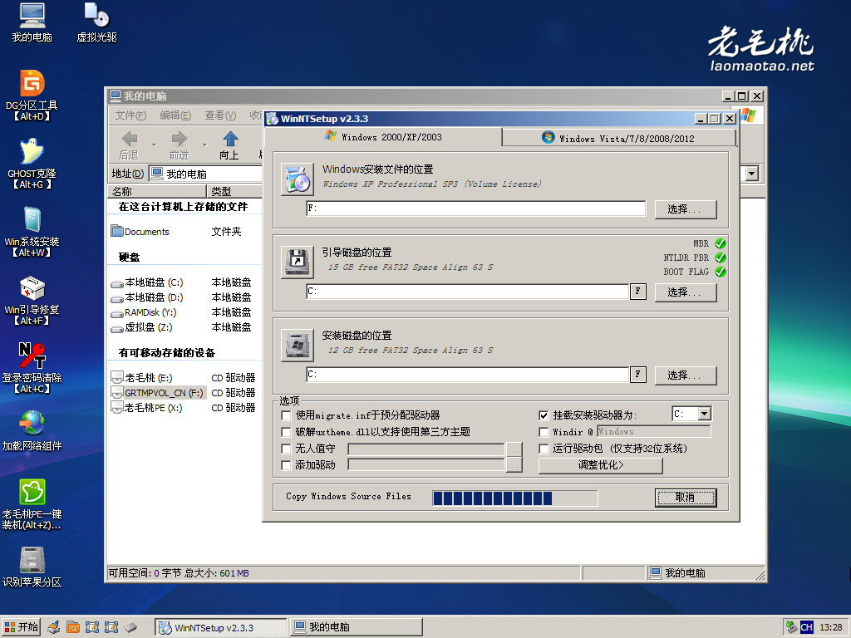Screen dimensions: 851x638
Task: Click 选择 for install drive location
Action: 686,375
